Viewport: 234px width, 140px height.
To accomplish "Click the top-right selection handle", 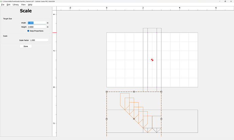I will [161, 92].
